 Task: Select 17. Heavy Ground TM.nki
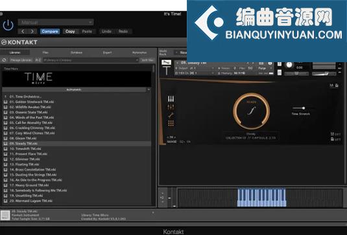(29, 185)
